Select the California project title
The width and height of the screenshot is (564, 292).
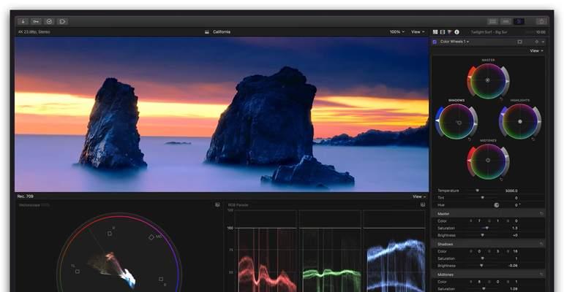tap(222, 32)
